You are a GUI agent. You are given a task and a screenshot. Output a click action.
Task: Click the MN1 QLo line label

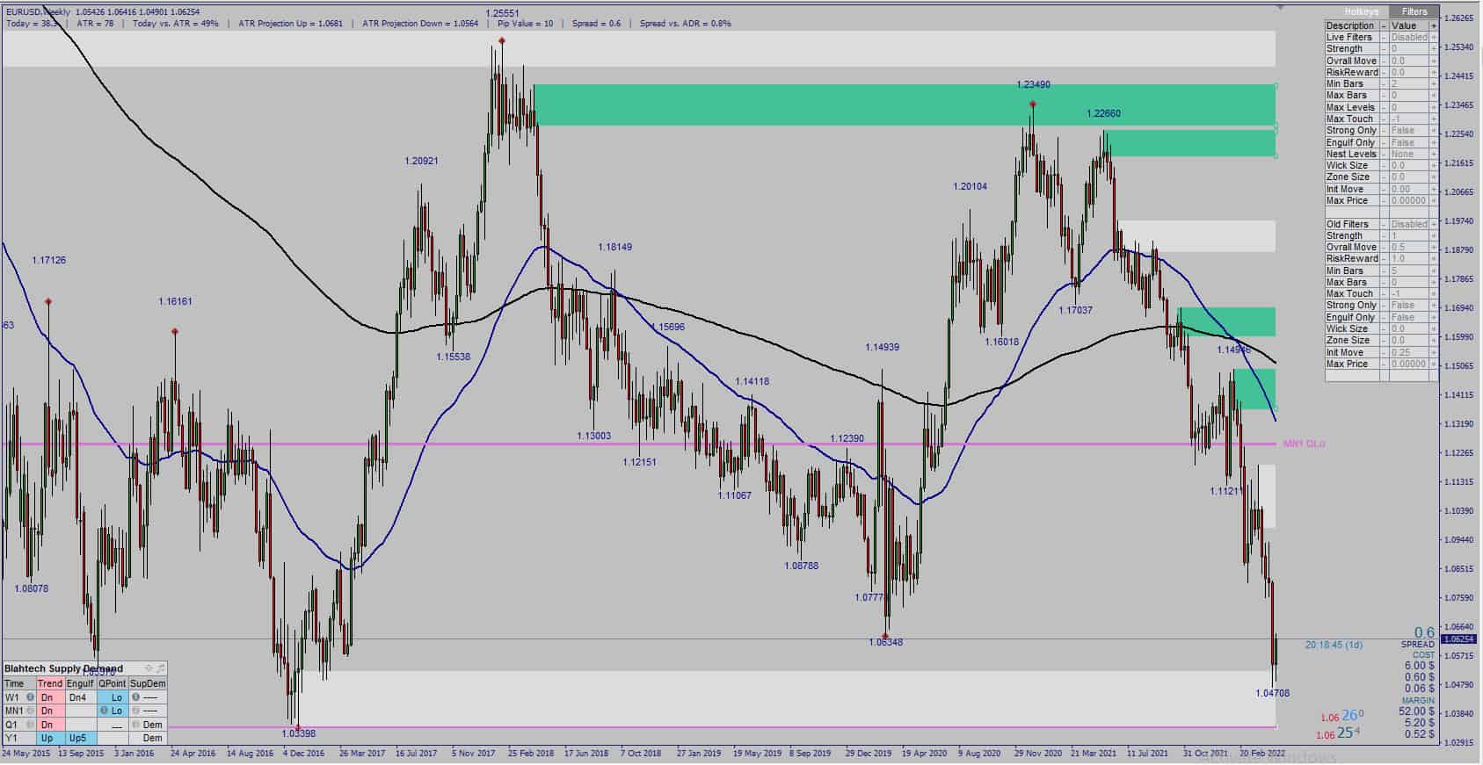(1304, 444)
